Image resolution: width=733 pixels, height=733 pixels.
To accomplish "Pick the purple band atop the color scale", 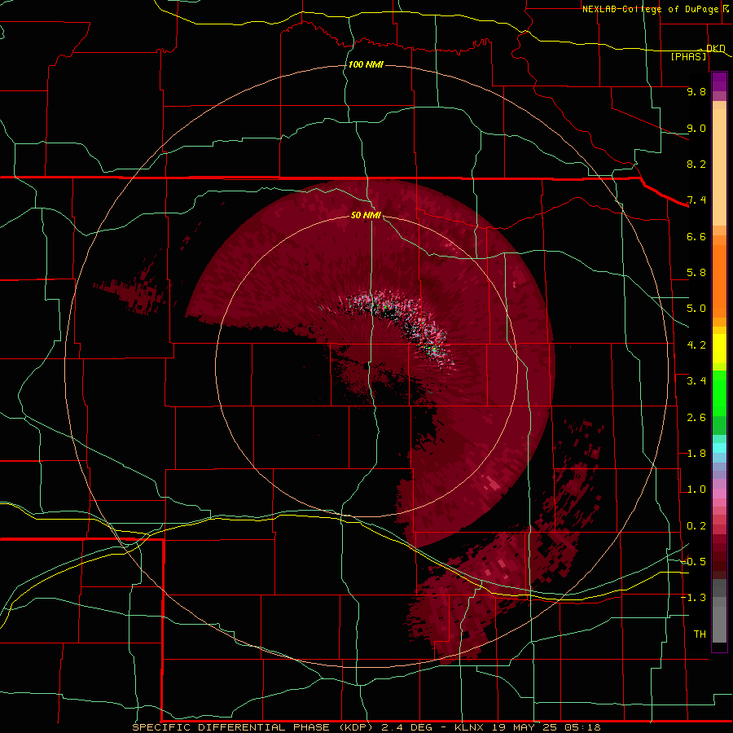I will click(x=719, y=82).
